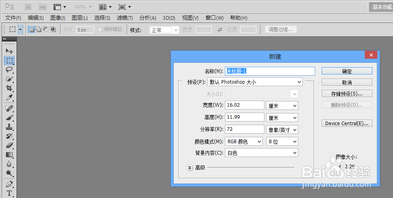Select the Quick Selection tool

coord(9,79)
